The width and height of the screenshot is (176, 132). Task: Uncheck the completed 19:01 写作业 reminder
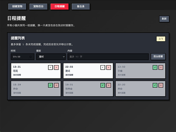[x=103, y=85]
